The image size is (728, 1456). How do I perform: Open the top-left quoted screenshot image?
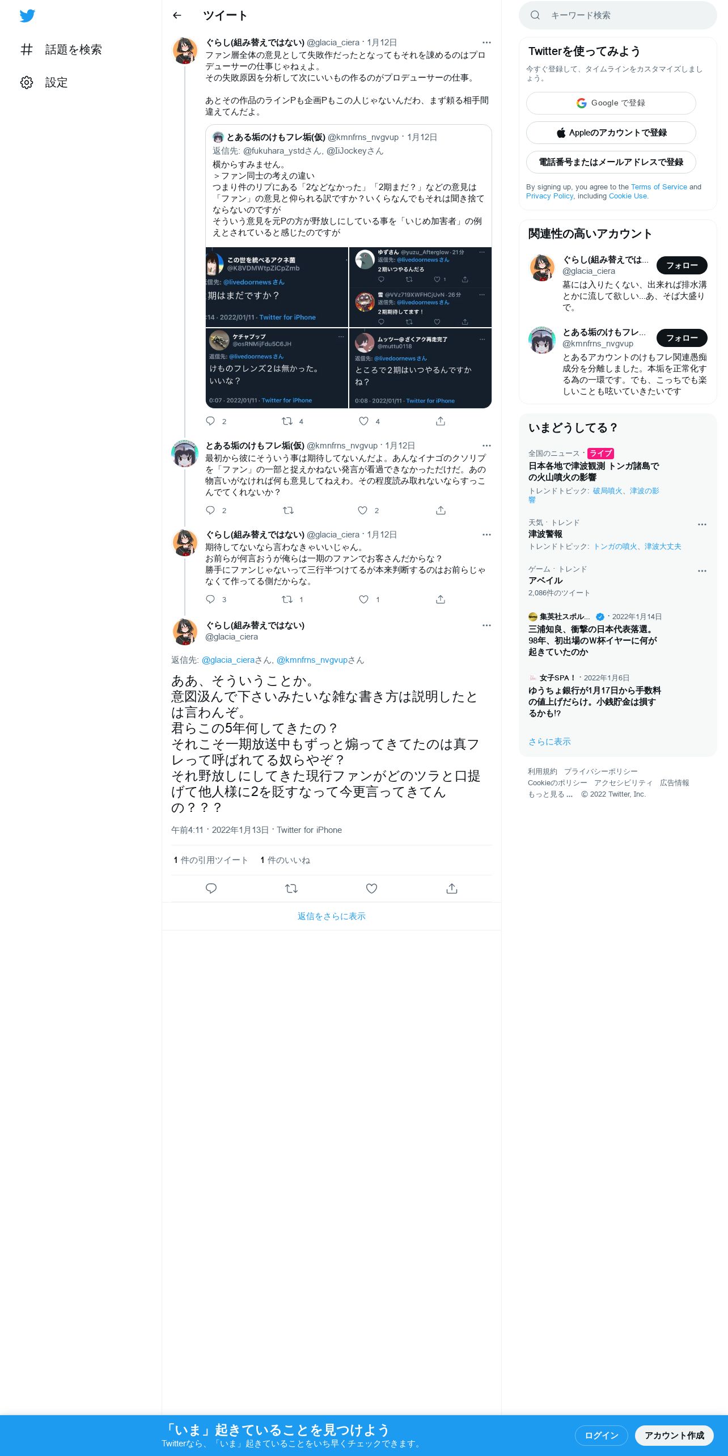(277, 287)
